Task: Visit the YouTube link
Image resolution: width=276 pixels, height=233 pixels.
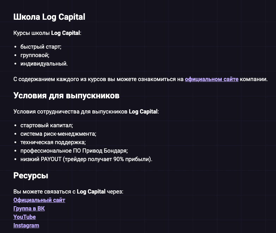Action: pyautogui.click(x=24, y=217)
